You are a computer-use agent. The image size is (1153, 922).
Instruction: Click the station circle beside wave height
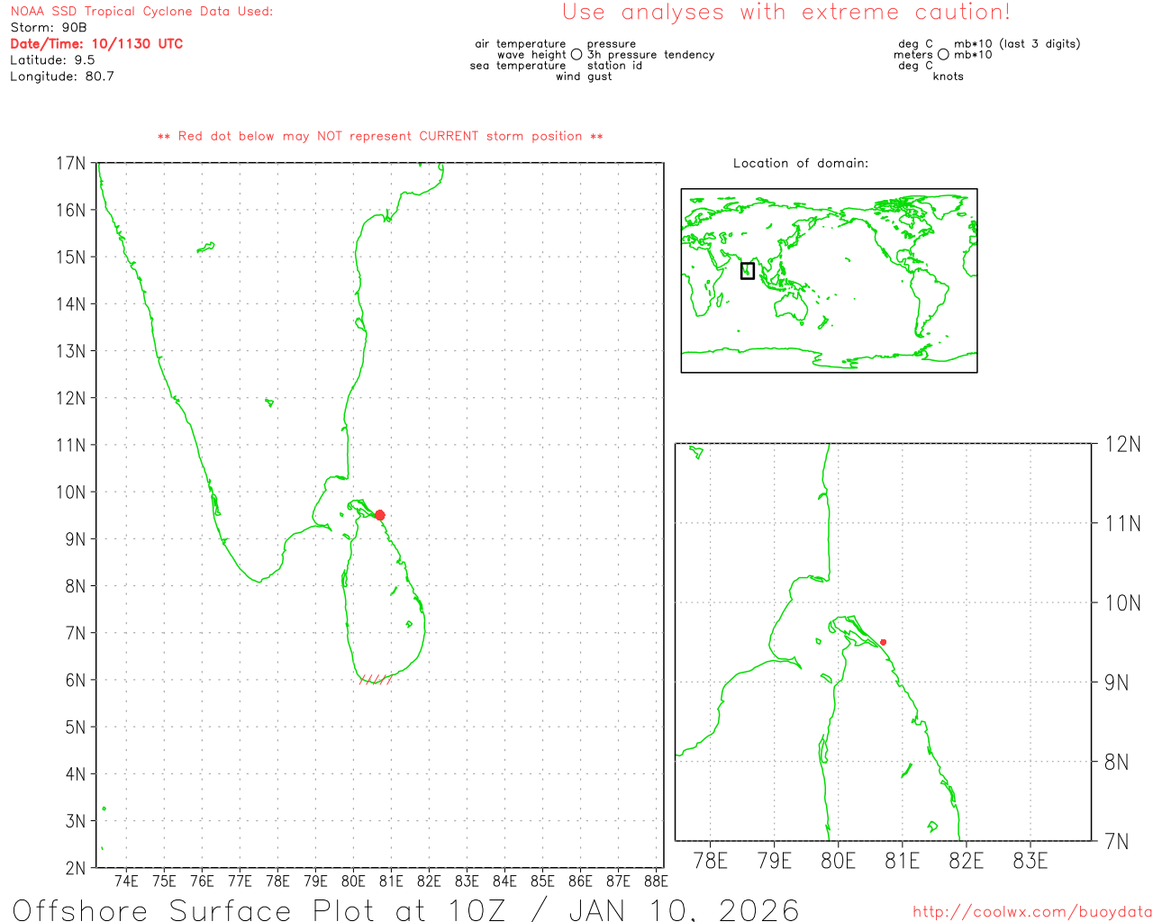(576, 55)
